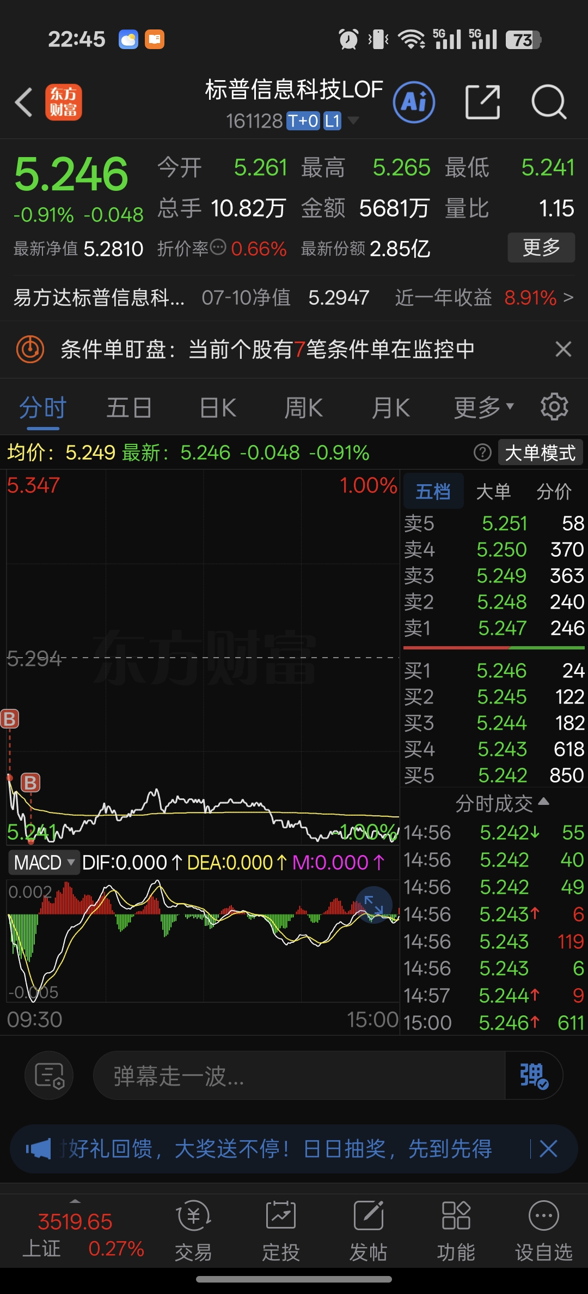The width and height of the screenshot is (588, 1294).
Task: Tap the 条件单盯盘 clock icon
Action: coord(30,349)
